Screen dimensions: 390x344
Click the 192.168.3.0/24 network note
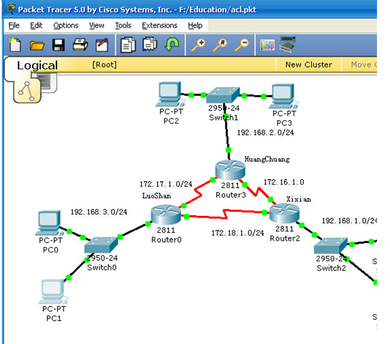point(99,212)
